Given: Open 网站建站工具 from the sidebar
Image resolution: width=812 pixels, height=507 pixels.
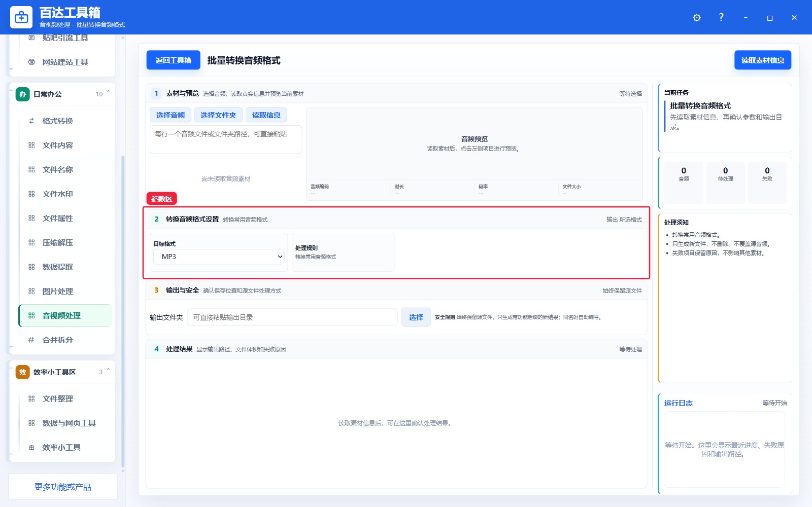Looking at the screenshot, I should [x=65, y=62].
